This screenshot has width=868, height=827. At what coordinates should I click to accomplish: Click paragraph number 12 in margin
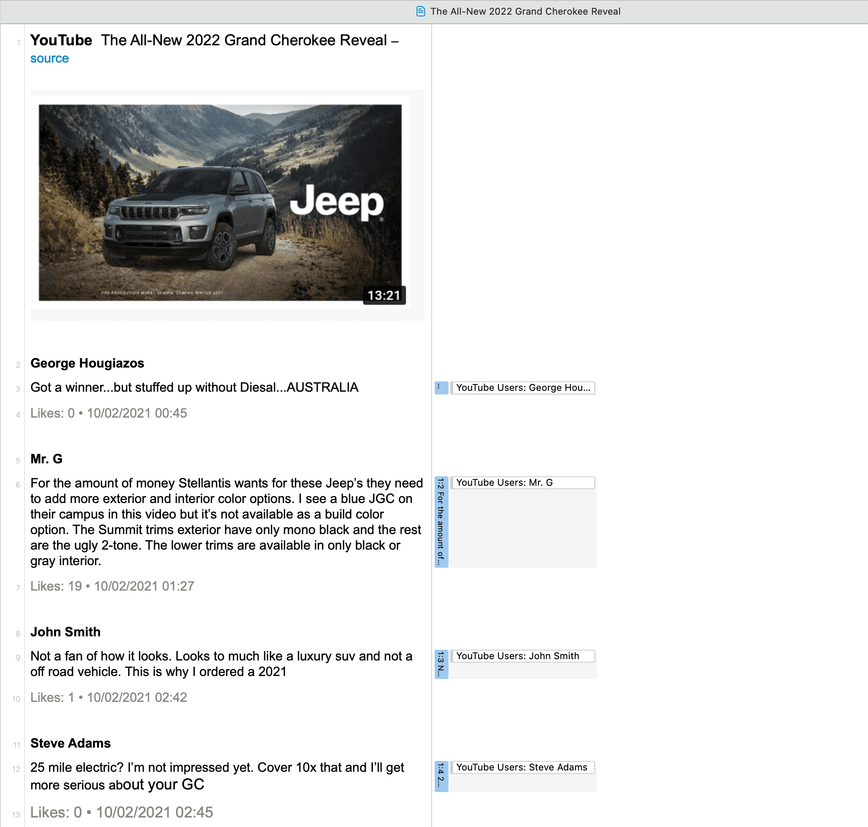16,769
